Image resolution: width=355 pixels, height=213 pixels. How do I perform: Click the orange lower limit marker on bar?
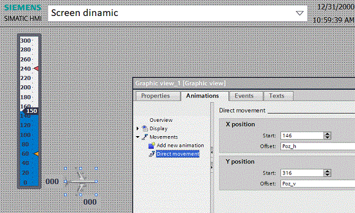(36, 154)
